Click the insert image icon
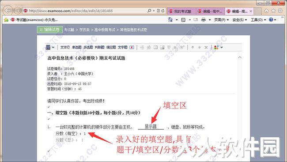287x162 pixels. [162, 47]
